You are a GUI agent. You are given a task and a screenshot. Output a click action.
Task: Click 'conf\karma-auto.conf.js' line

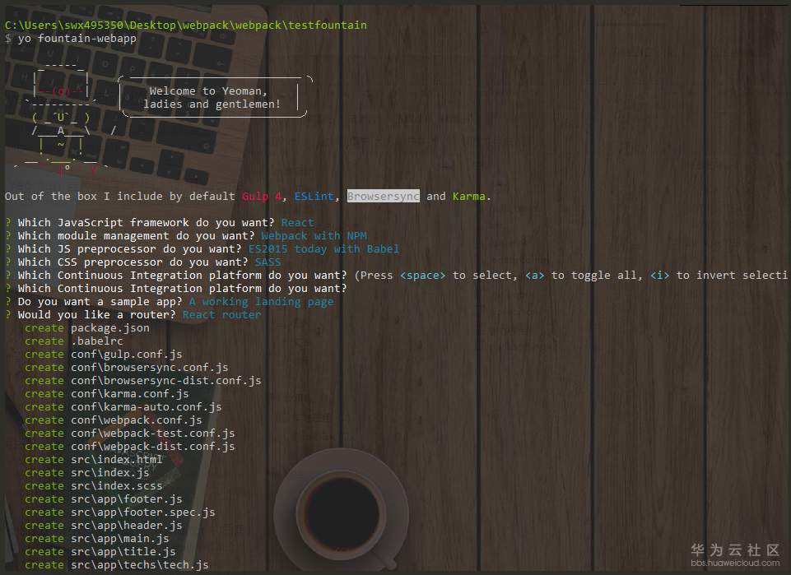(x=147, y=406)
